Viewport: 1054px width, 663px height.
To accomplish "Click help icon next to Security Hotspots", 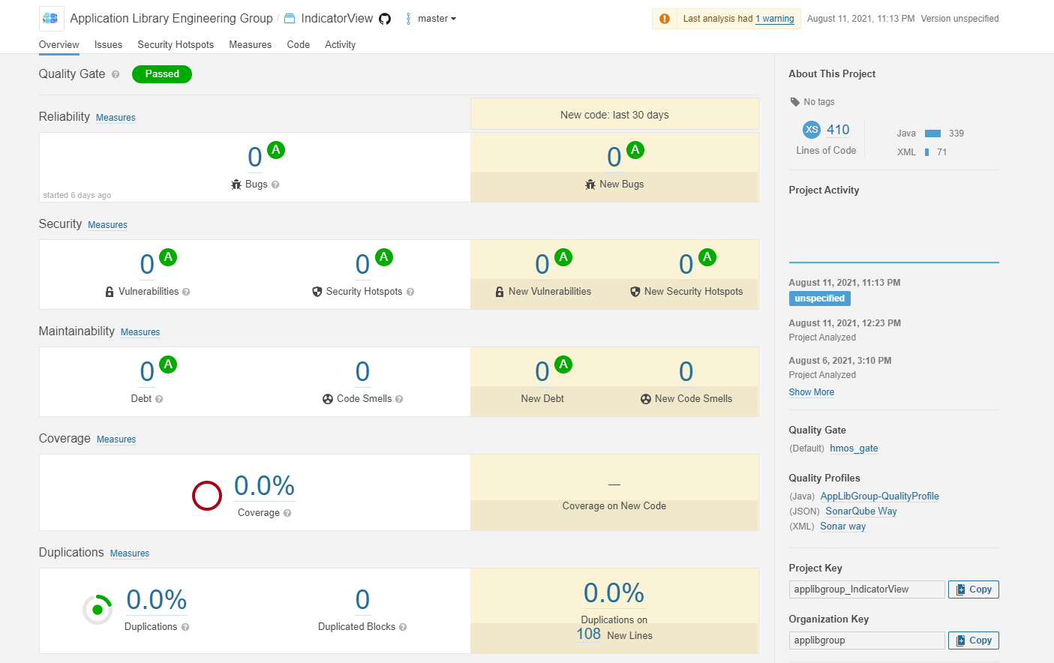I will click(x=410, y=292).
